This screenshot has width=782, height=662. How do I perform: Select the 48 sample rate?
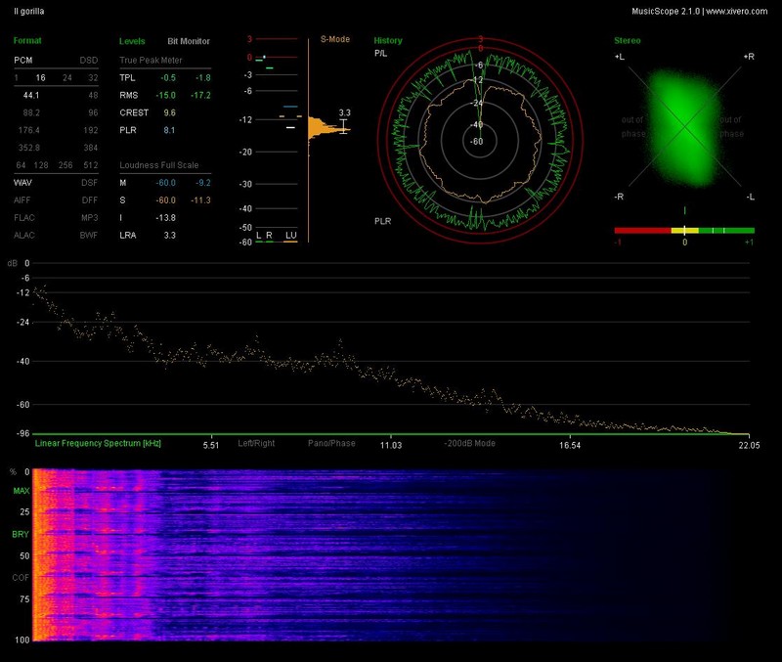(x=93, y=95)
